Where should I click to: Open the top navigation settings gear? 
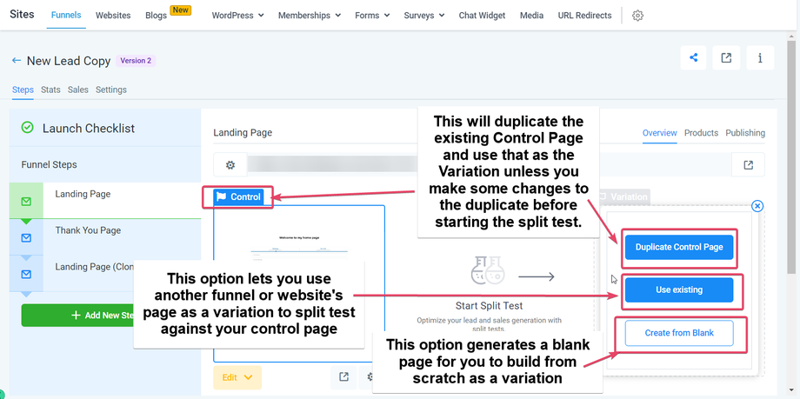(637, 16)
